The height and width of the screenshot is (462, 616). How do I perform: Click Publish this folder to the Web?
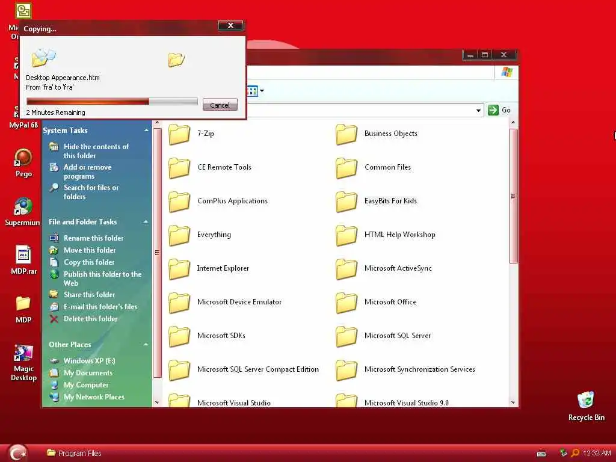(x=102, y=279)
